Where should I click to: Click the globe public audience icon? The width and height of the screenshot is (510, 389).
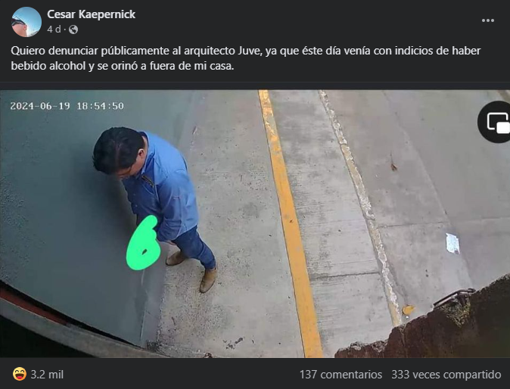pyautogui.click(x=73, y=30)
